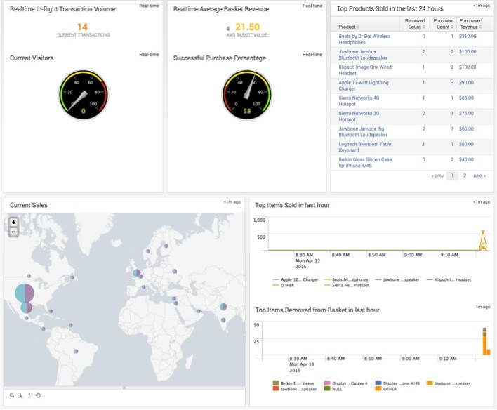Screen dimensions: 497x410
Task: Click the large US sales pie marker
Action: tap(25, 293)
